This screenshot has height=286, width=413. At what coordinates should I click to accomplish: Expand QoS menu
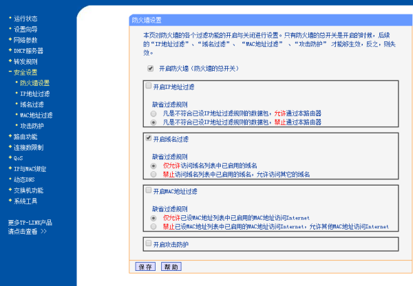[18, 158]
